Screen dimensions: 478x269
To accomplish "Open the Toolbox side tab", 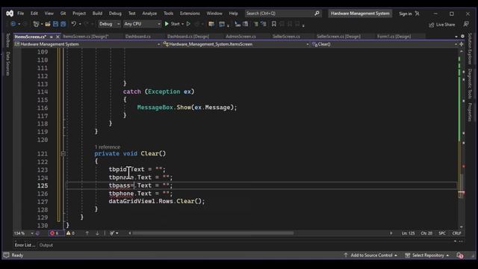I will coord(8,40).
